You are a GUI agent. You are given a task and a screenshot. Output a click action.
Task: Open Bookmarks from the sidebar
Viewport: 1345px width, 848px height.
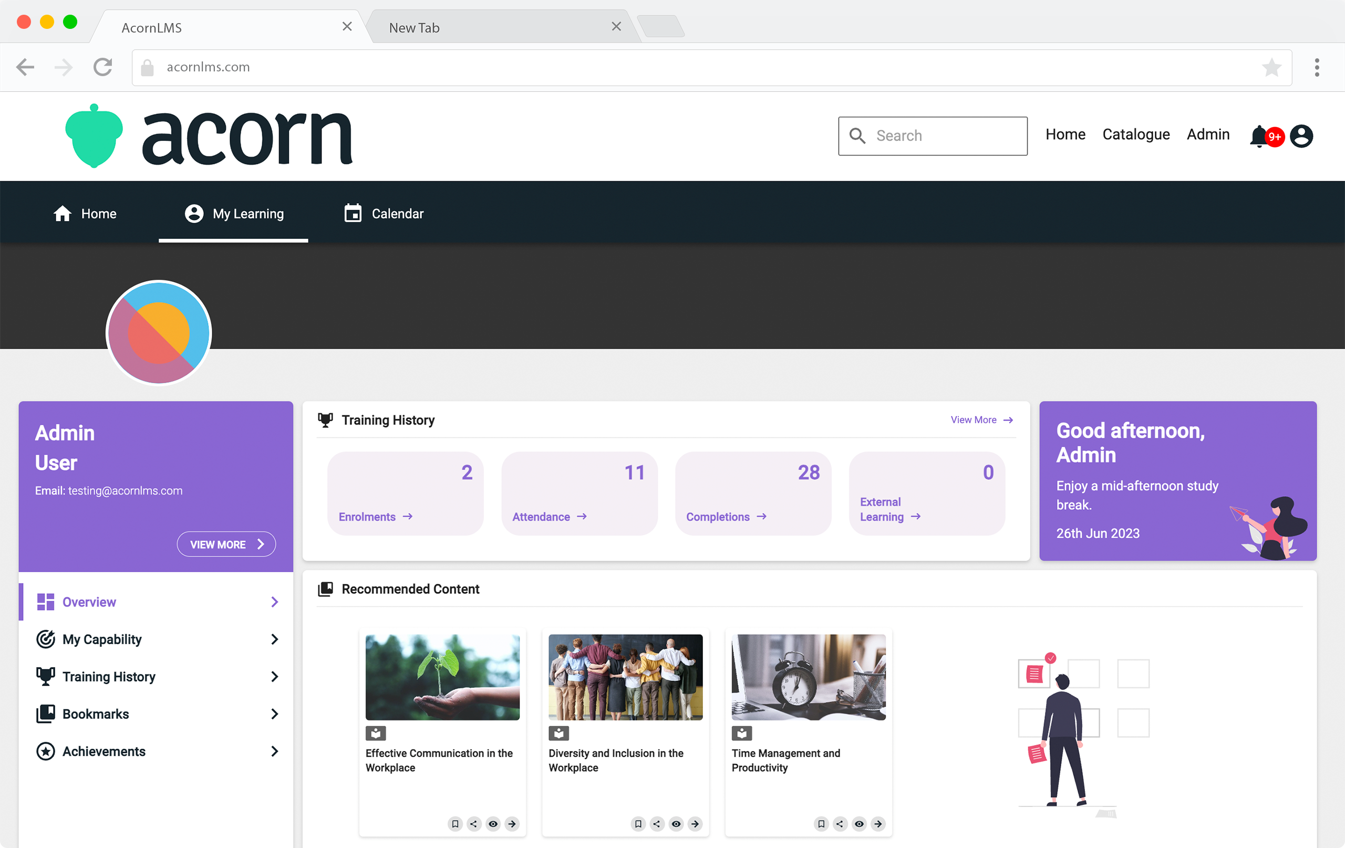[95, 714]
